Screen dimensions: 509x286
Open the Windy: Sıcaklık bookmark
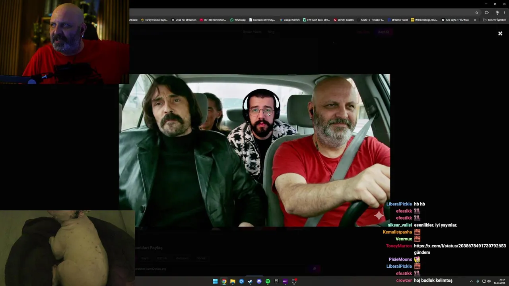pyautogui.click(x=344, y=20)
